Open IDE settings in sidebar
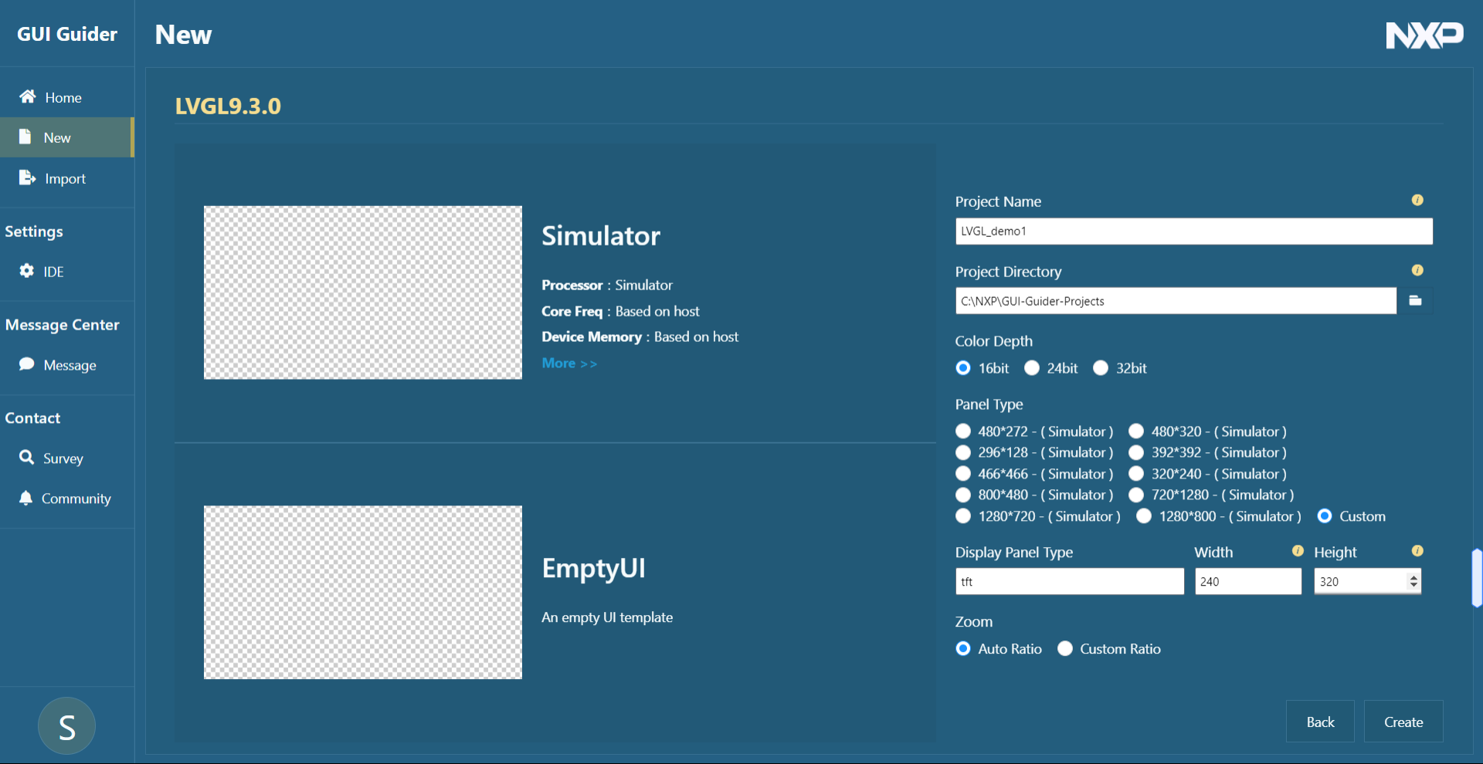Image resolution: width=1483 pixels, height=764 pixels. [67, 272]
